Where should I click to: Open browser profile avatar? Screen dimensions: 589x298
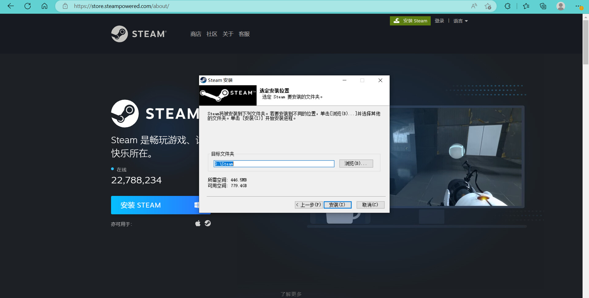coord(561,6)
